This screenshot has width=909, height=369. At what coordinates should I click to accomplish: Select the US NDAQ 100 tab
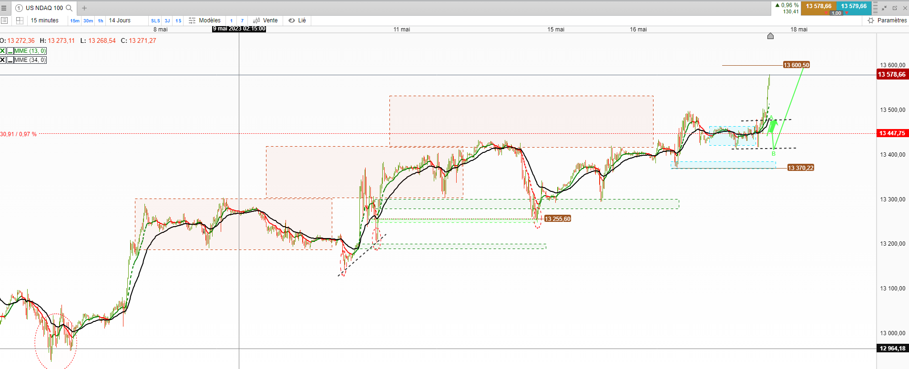(44, 8)
